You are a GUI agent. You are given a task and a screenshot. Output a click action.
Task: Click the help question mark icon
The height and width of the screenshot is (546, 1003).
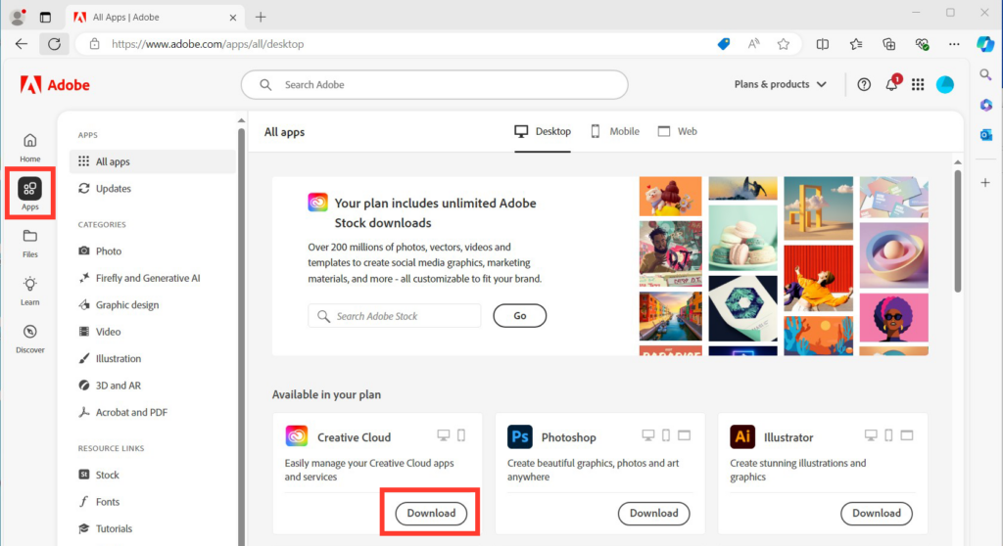tap(864, 85)
